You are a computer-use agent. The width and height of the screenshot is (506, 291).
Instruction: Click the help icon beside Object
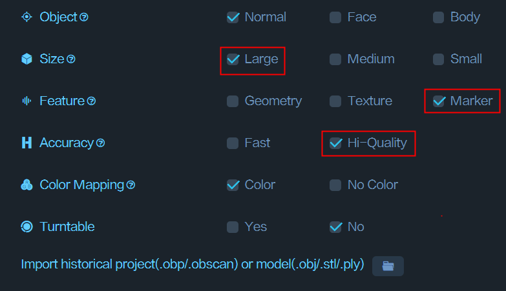(84, 17)
